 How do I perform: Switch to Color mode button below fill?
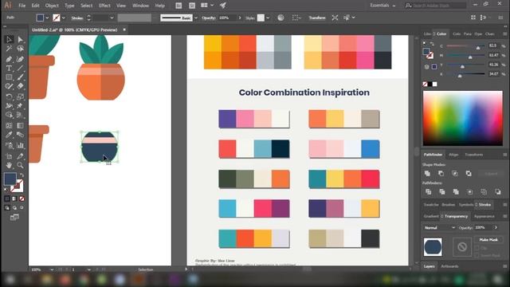[x=7, y=199]
